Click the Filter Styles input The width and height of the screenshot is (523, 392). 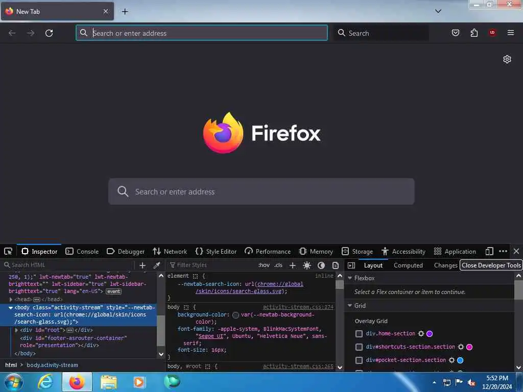pyautogui.click(x=211, y=265)
